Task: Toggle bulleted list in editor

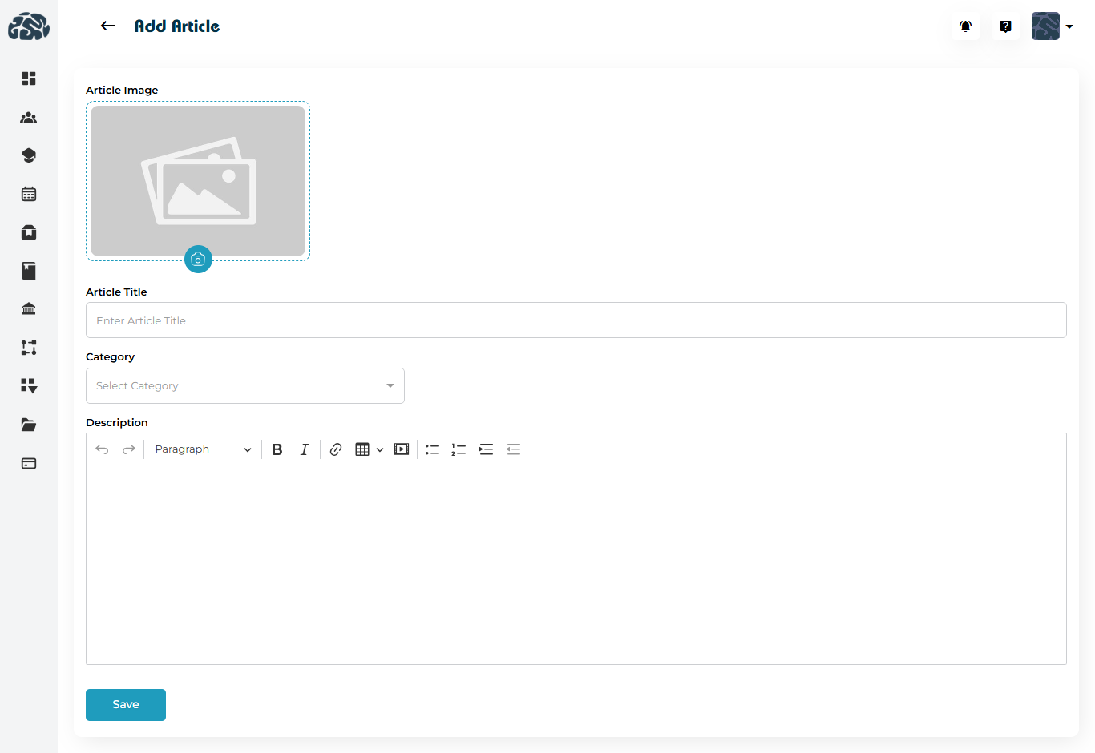Action: point(432,449)
